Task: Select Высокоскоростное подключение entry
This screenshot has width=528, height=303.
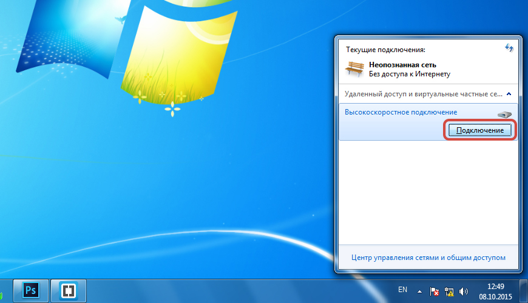Action: (x=428, y=122)
